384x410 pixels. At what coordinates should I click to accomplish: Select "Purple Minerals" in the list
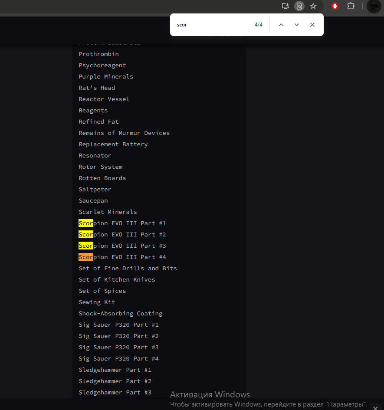click(106, 77)
